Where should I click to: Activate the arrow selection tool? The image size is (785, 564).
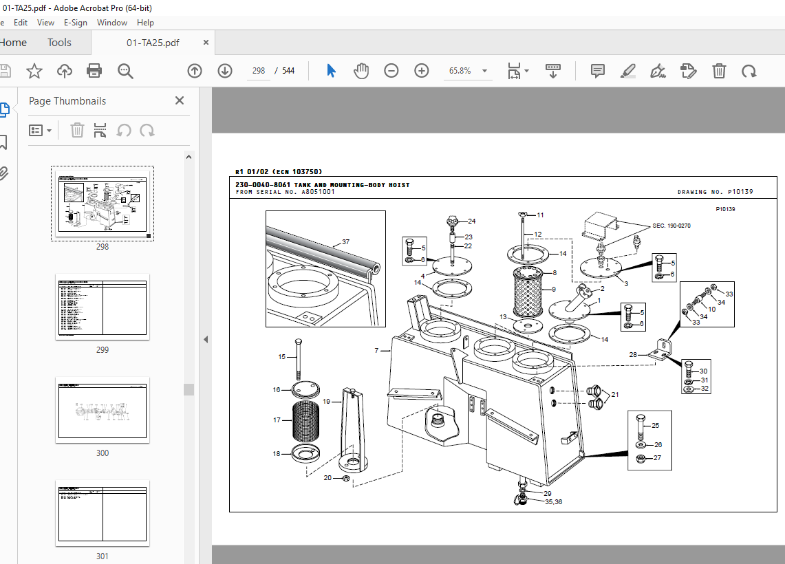click(x=331, y=71)
